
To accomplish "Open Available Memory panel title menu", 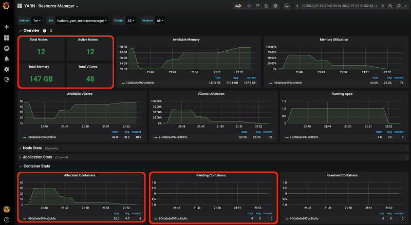I will 186,39.
